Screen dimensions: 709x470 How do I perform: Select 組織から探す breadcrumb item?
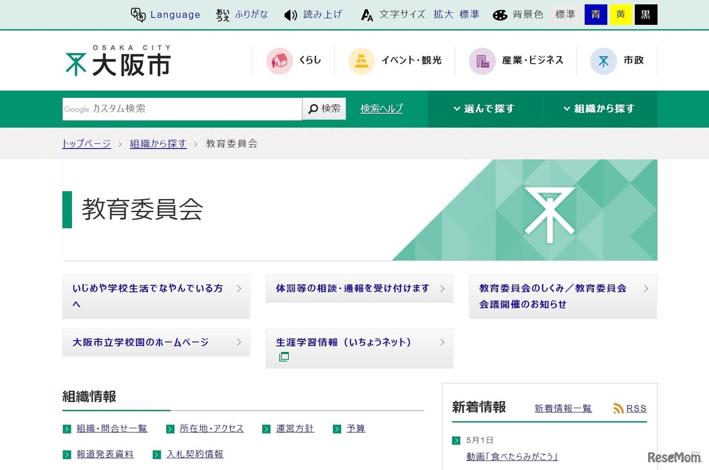pyautogui.click(x=158, y=143)
